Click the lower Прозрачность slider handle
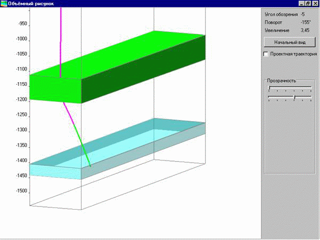This screenshot has width=320, height=240. pos(294,98)
